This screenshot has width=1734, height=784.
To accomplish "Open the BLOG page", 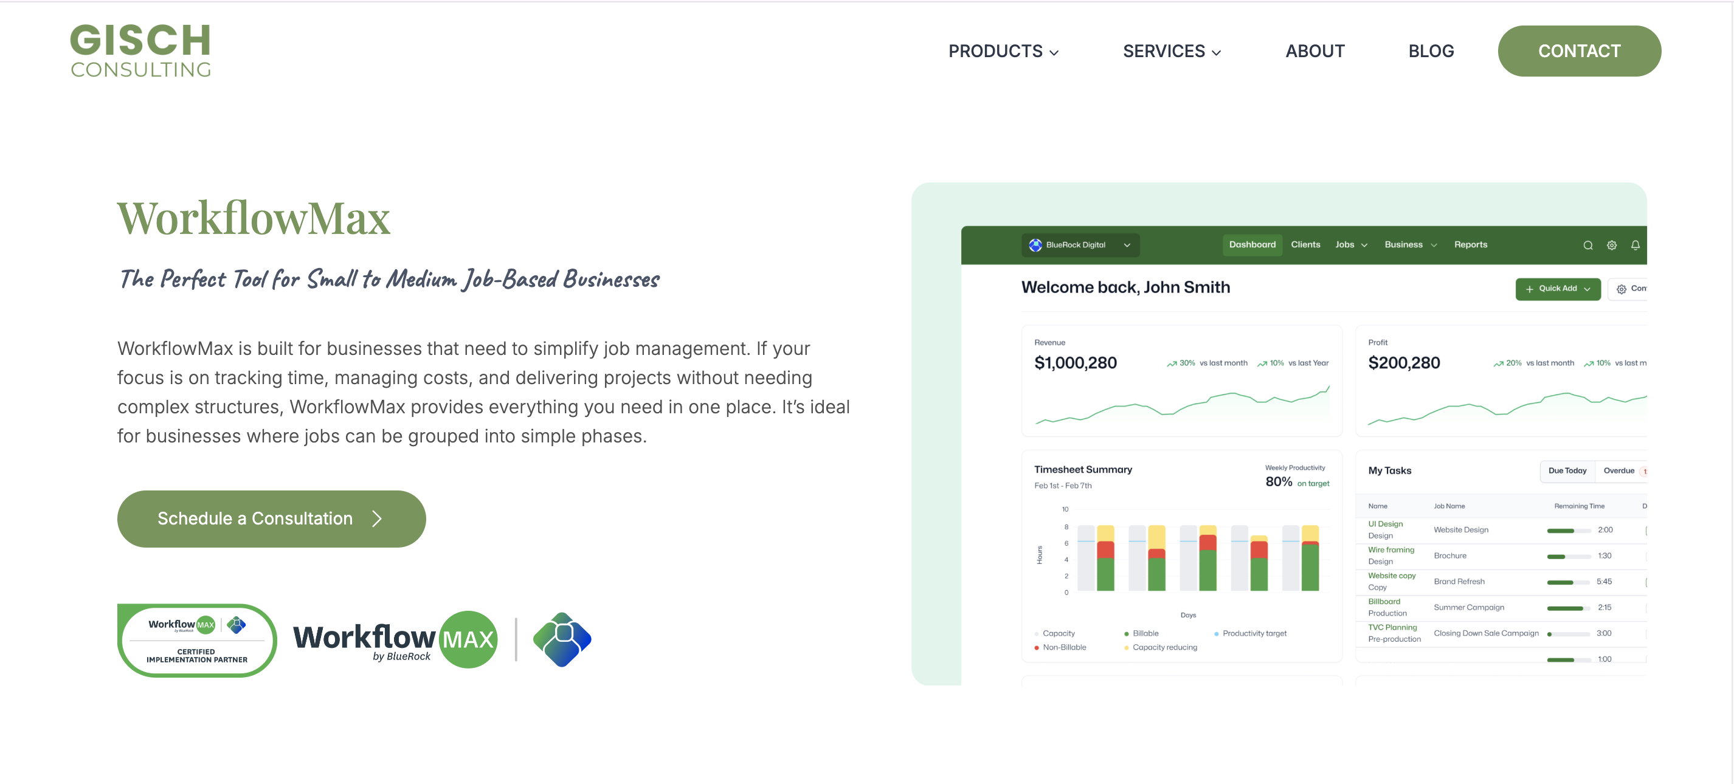I will (1431, 50).
